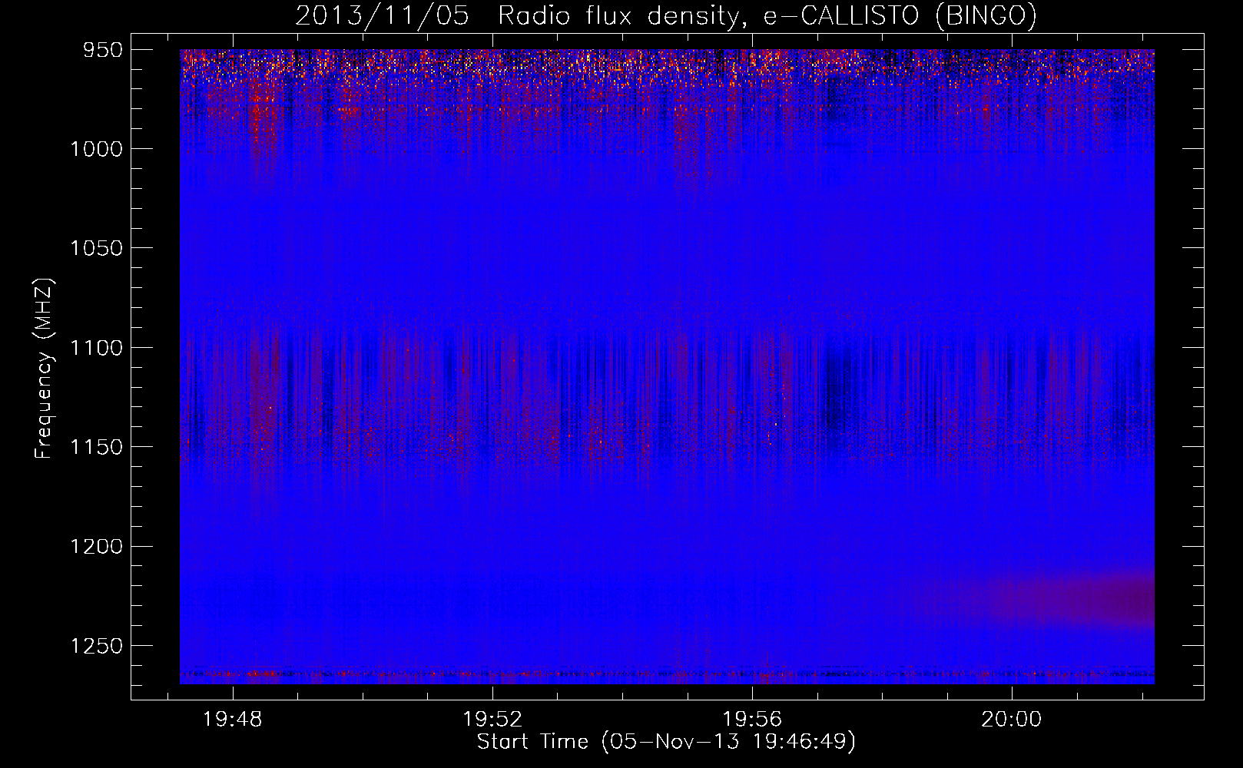Click the '19:56' time axis label
The width and height of the screenshot is (1243, 768).
click(x=752, y=719)
